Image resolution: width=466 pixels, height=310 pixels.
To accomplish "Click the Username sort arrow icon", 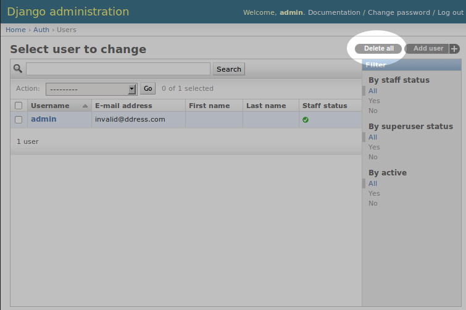I will [85, 106].
